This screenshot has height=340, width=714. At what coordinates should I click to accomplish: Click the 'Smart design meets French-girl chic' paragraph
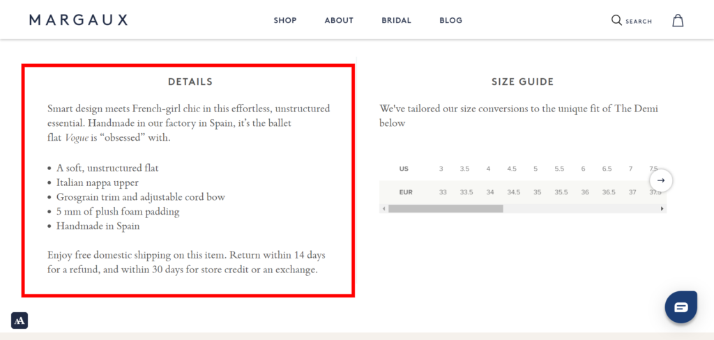coord(188,123)
